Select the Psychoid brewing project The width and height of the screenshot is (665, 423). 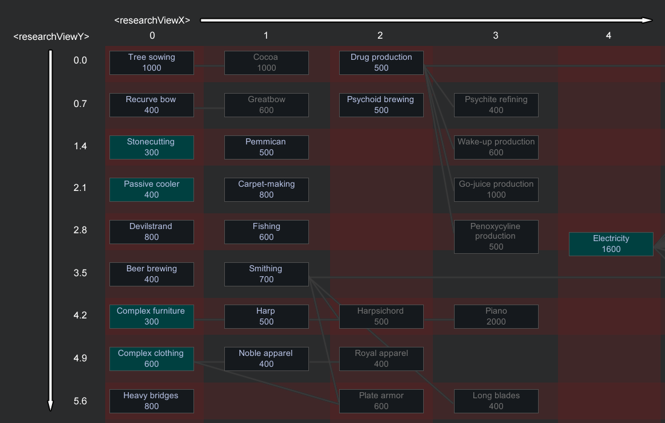click(x=381, y=105)
